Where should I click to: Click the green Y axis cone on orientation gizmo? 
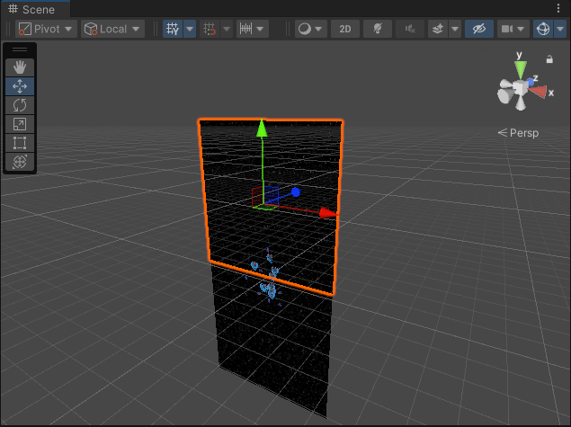tap(519, 67)
